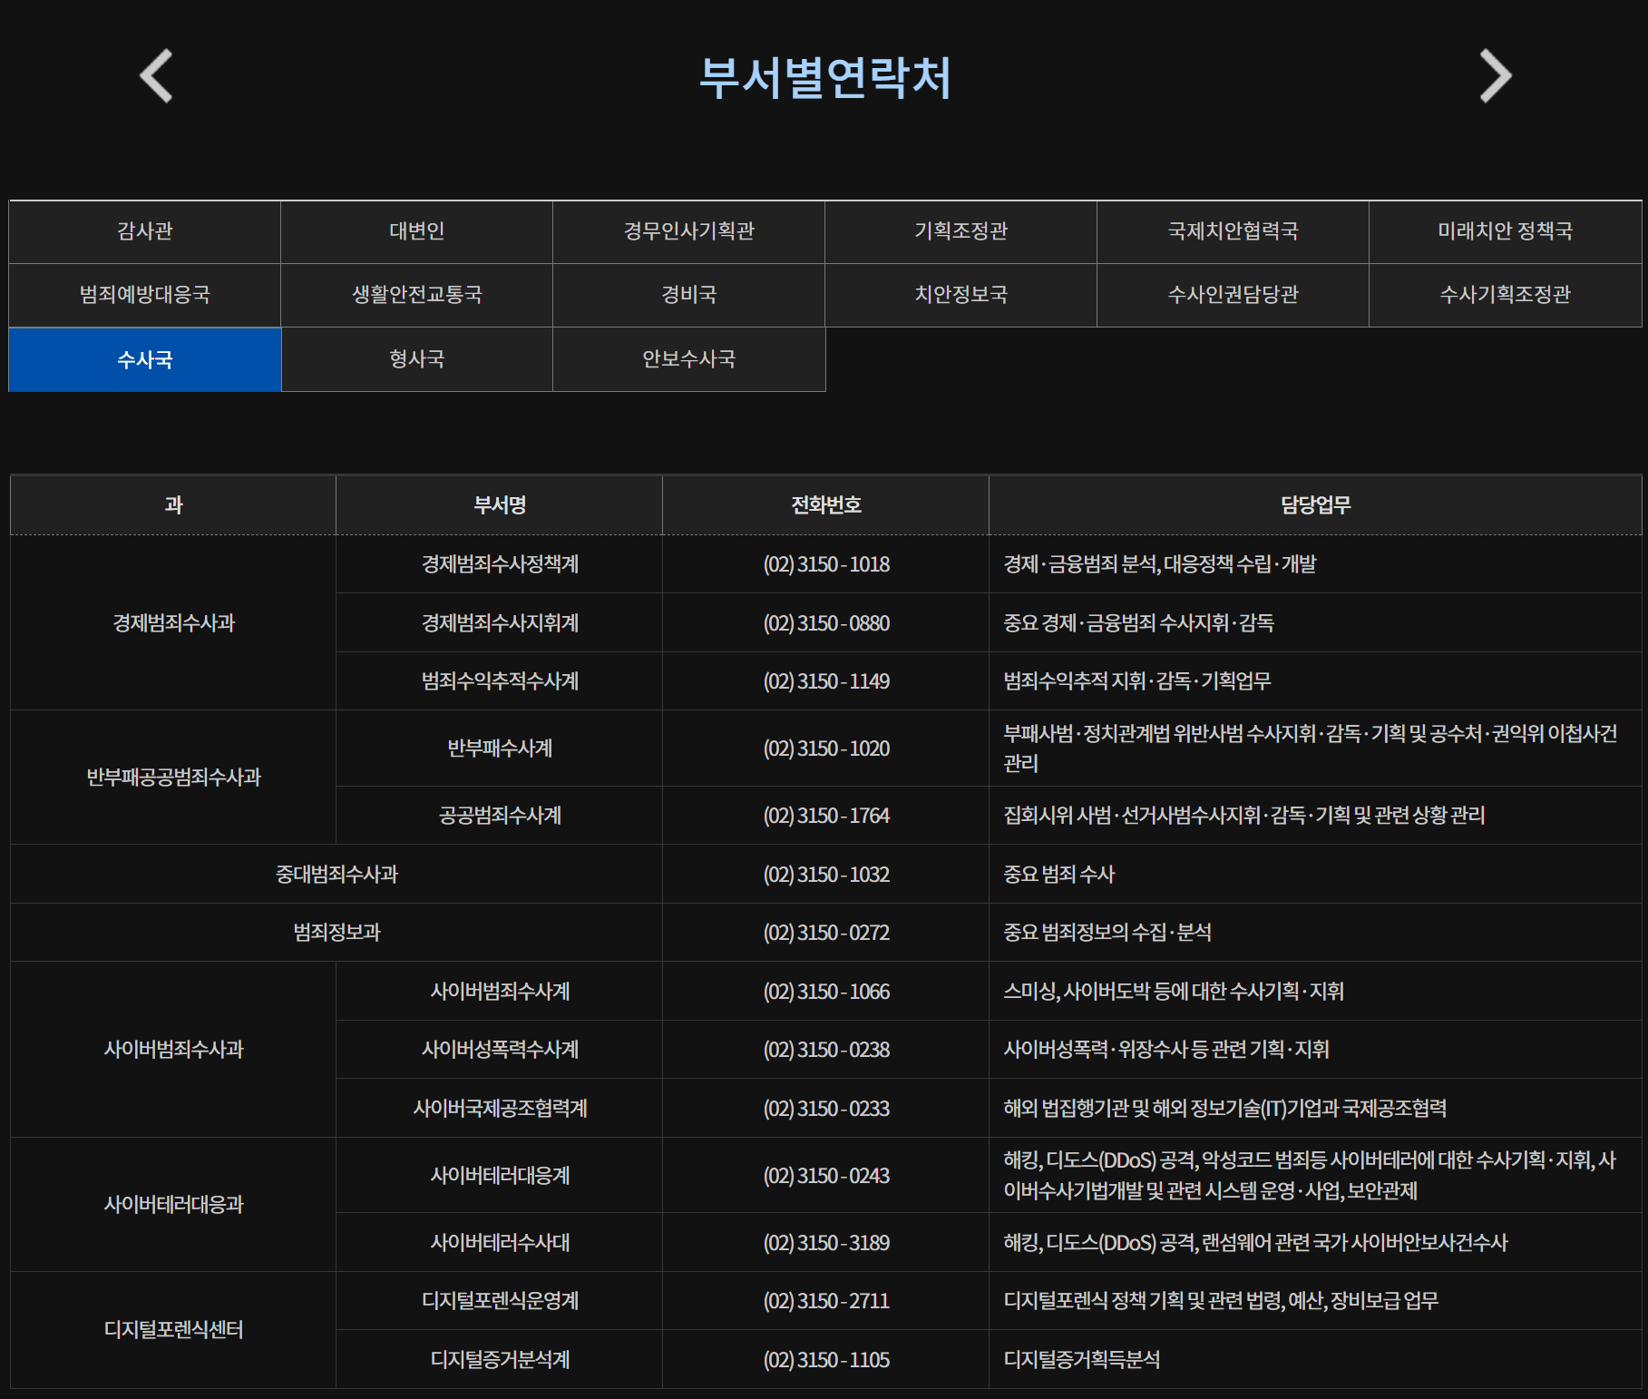Open the 안보수사국 tab
This screenshot has width=1648, height=1399.
tap(689, 359)
